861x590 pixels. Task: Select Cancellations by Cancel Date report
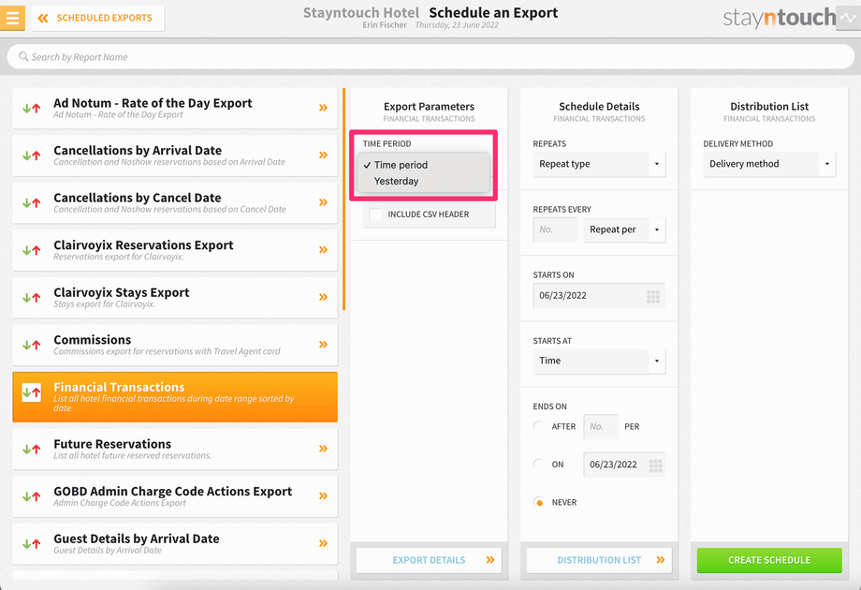175,202
